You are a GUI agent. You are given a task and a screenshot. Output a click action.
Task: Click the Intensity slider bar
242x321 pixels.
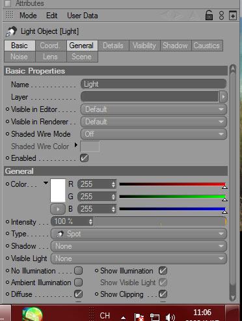160,221
